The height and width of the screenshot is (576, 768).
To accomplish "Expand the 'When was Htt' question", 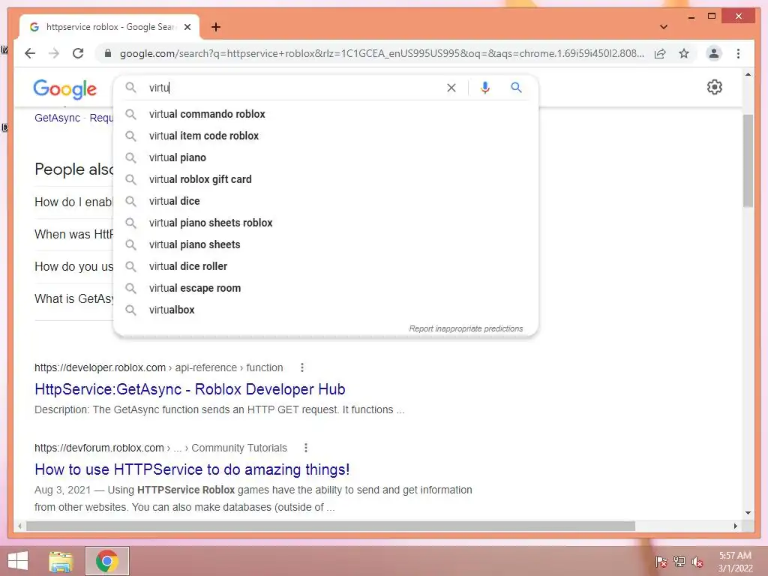I will tap(73, 235).
